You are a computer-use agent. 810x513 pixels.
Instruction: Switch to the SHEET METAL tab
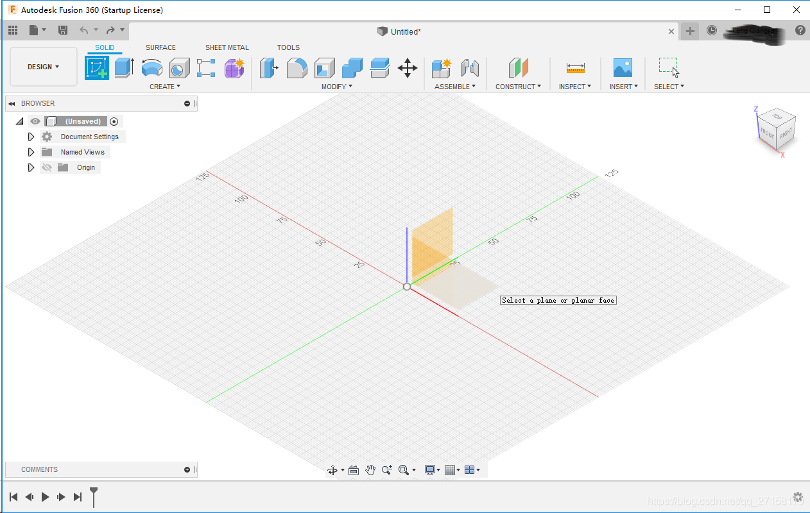(x=227, y=47)
